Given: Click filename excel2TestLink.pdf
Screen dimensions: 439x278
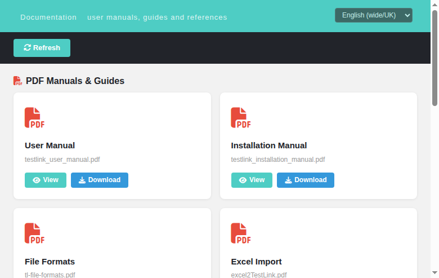Looking at the screenshot, I should (259, 275).
